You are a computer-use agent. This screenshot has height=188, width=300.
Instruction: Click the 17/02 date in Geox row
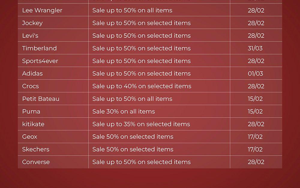[255, 137]
